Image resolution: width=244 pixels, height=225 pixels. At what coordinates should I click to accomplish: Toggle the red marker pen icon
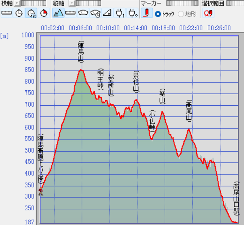[x=147, y=13]
